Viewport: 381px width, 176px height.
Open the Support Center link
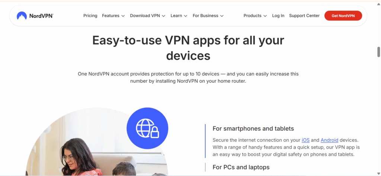coord(304,16)
